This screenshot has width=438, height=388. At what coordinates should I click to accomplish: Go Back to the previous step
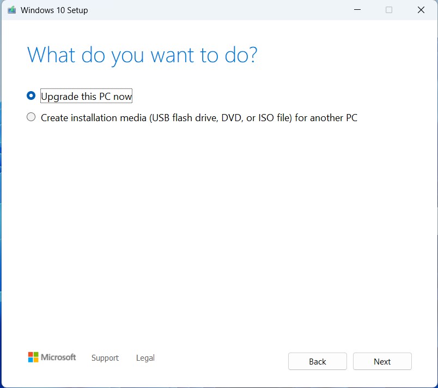click(317, 361)
